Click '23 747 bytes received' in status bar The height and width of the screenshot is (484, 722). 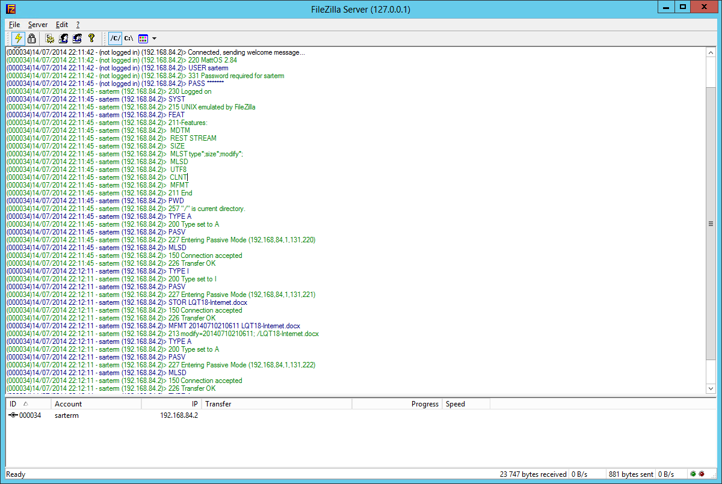533,474
